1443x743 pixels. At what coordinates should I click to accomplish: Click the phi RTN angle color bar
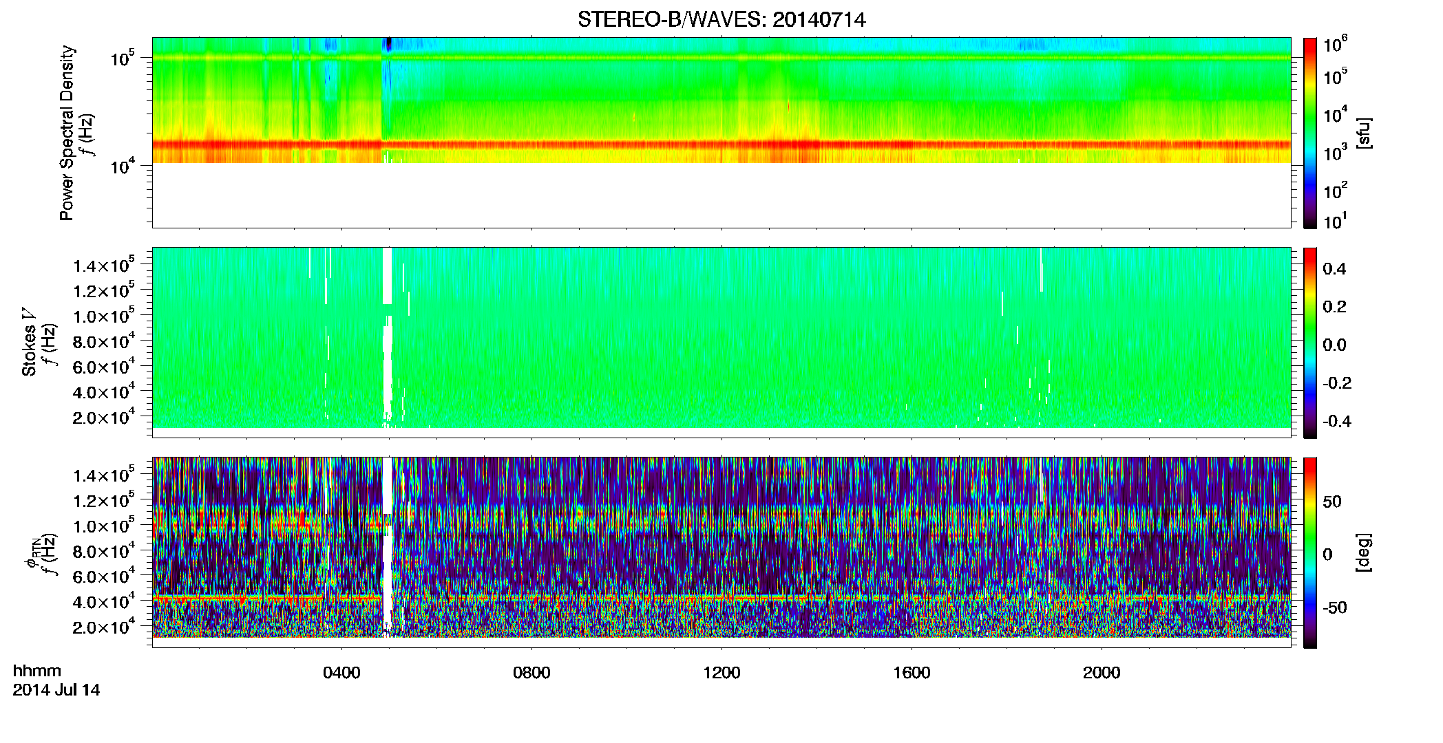[x=1309, y=552]
